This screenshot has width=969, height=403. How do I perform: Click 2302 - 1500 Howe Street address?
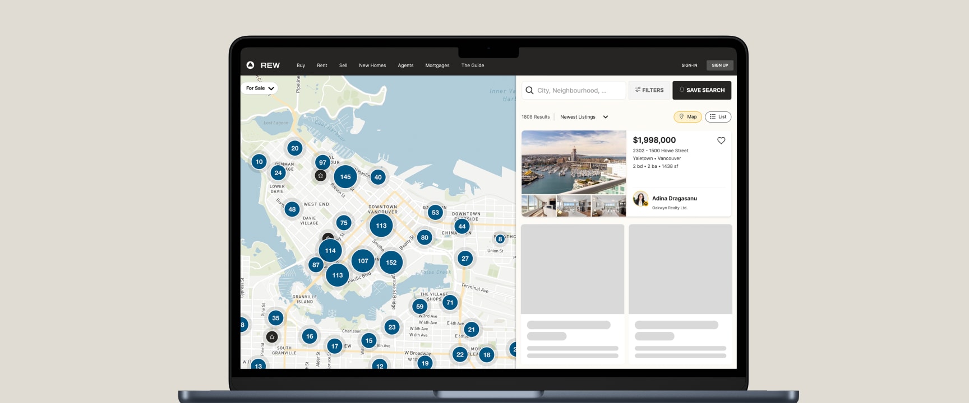pyautogui.click(x=661, y=151)
